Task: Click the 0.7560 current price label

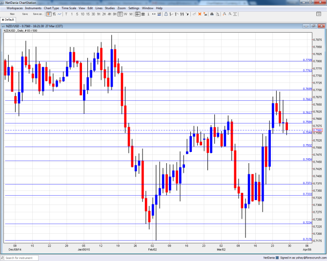Action: (318, 130)
